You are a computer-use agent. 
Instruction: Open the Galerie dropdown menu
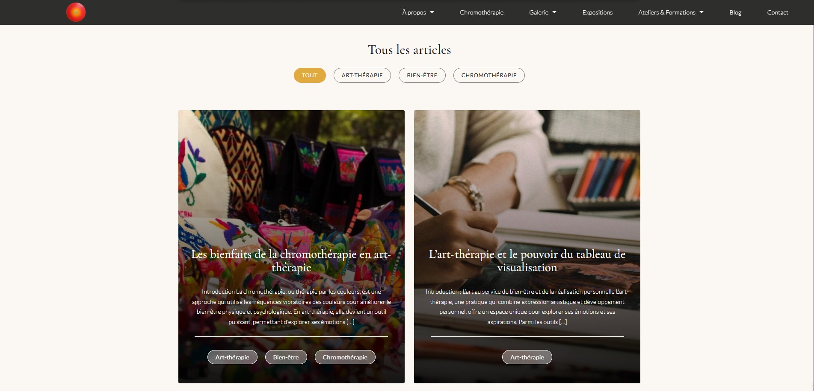[542, 12]
